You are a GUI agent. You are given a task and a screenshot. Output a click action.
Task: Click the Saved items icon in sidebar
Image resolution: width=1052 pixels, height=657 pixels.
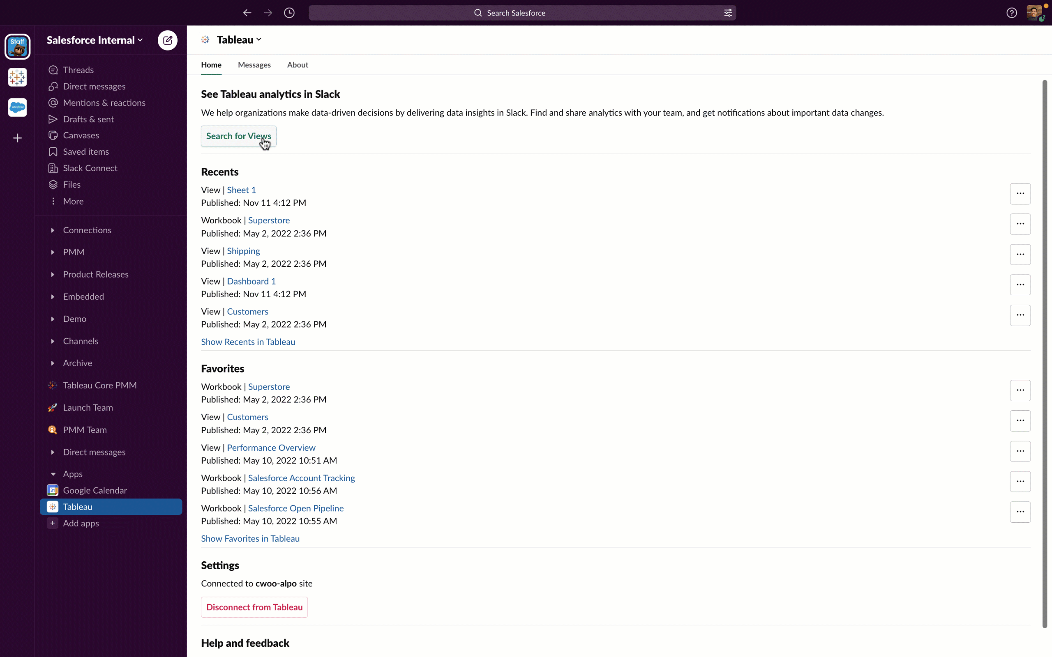pyautogui.click(x=52, y=152)
